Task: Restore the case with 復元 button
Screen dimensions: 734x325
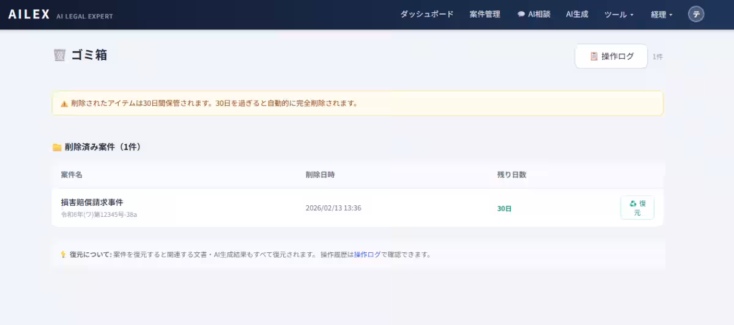Action: coord(637,208)
